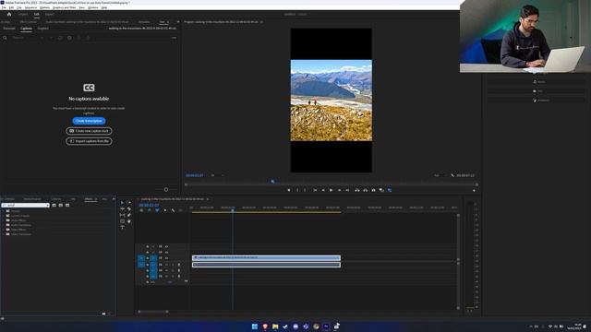This screenshot has height=332, width=591.
Task: Click the Home icon in the workspace bar
Action: click(9, 15)
